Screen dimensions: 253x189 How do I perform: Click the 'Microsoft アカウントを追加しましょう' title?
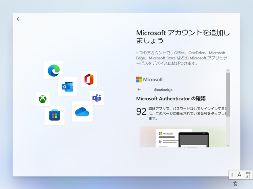[183, 37]
